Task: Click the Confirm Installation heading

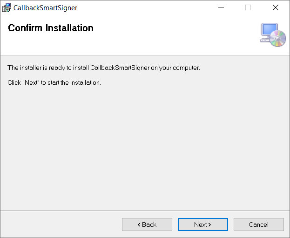Action: 51,28
